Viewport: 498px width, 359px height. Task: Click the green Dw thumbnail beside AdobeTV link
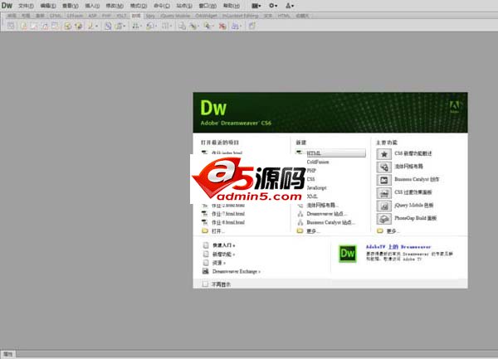[348, 254]
